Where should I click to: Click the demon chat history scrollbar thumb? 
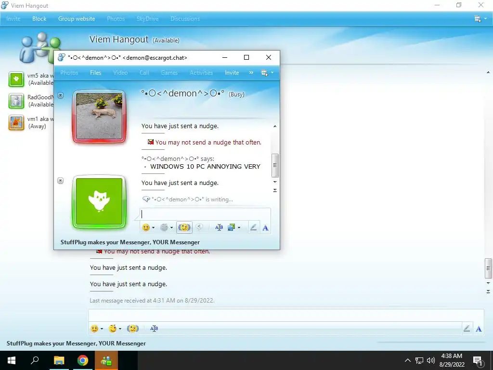point(275,165)
